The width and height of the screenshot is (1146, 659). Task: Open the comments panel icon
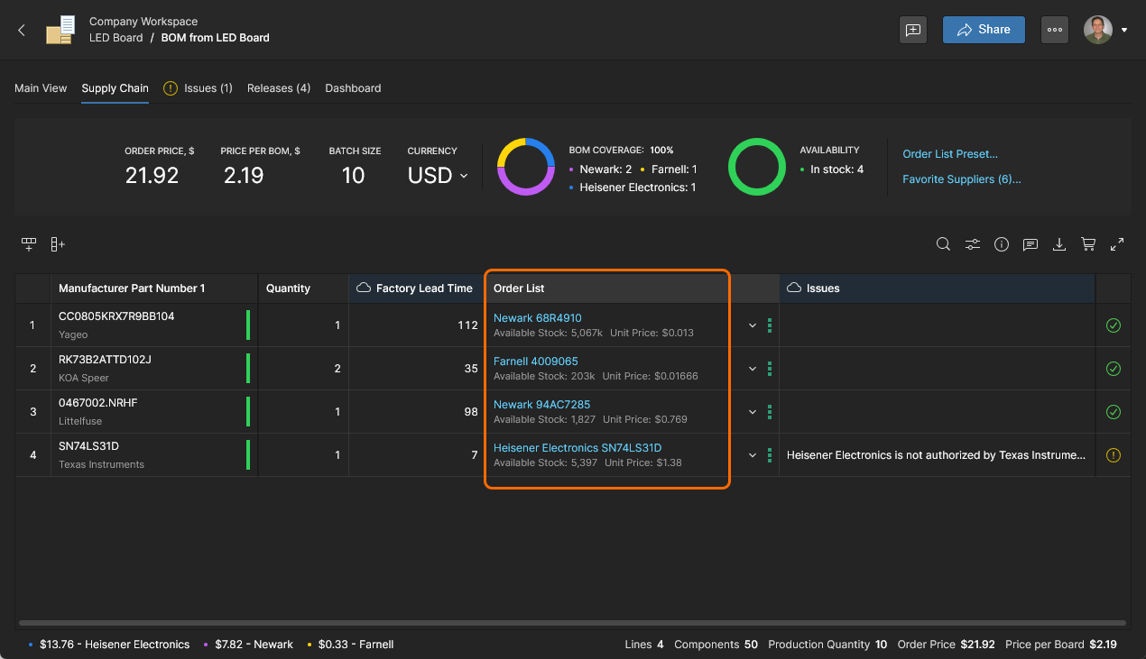point(1030,244)
